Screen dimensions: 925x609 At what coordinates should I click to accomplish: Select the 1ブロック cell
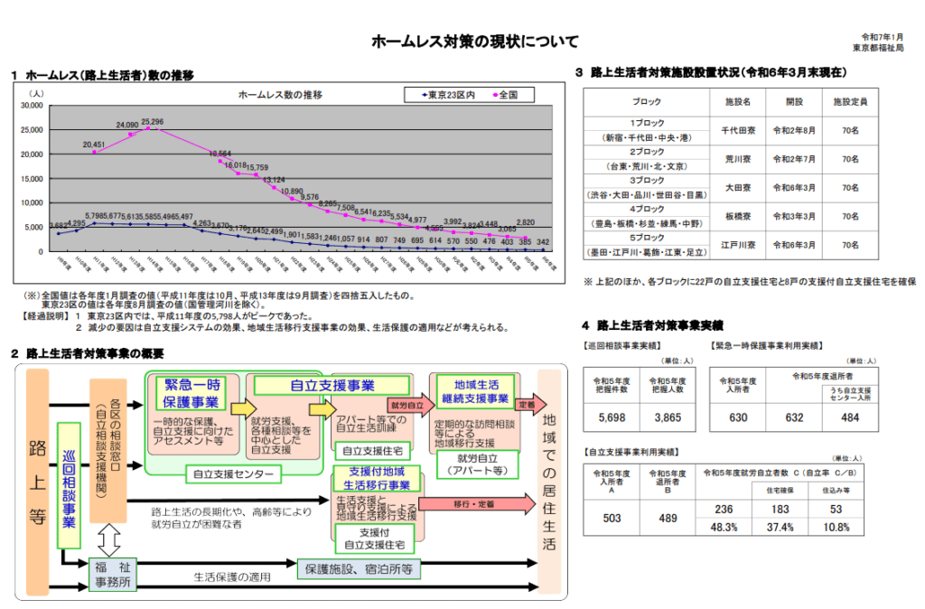(647, 123)
